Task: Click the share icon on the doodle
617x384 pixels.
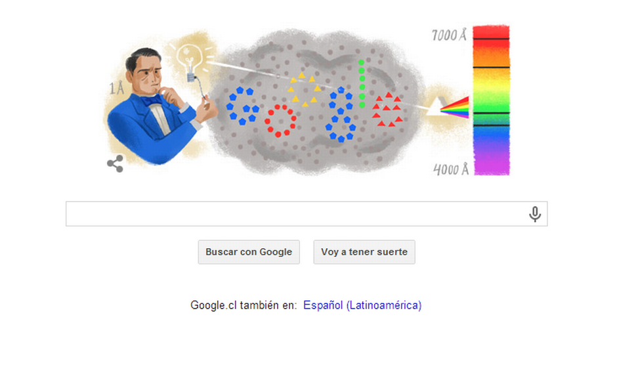Action: (x=115, y=163)
